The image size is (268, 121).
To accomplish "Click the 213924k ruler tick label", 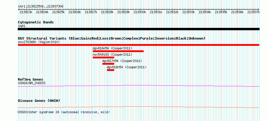I will click(42, 12).
